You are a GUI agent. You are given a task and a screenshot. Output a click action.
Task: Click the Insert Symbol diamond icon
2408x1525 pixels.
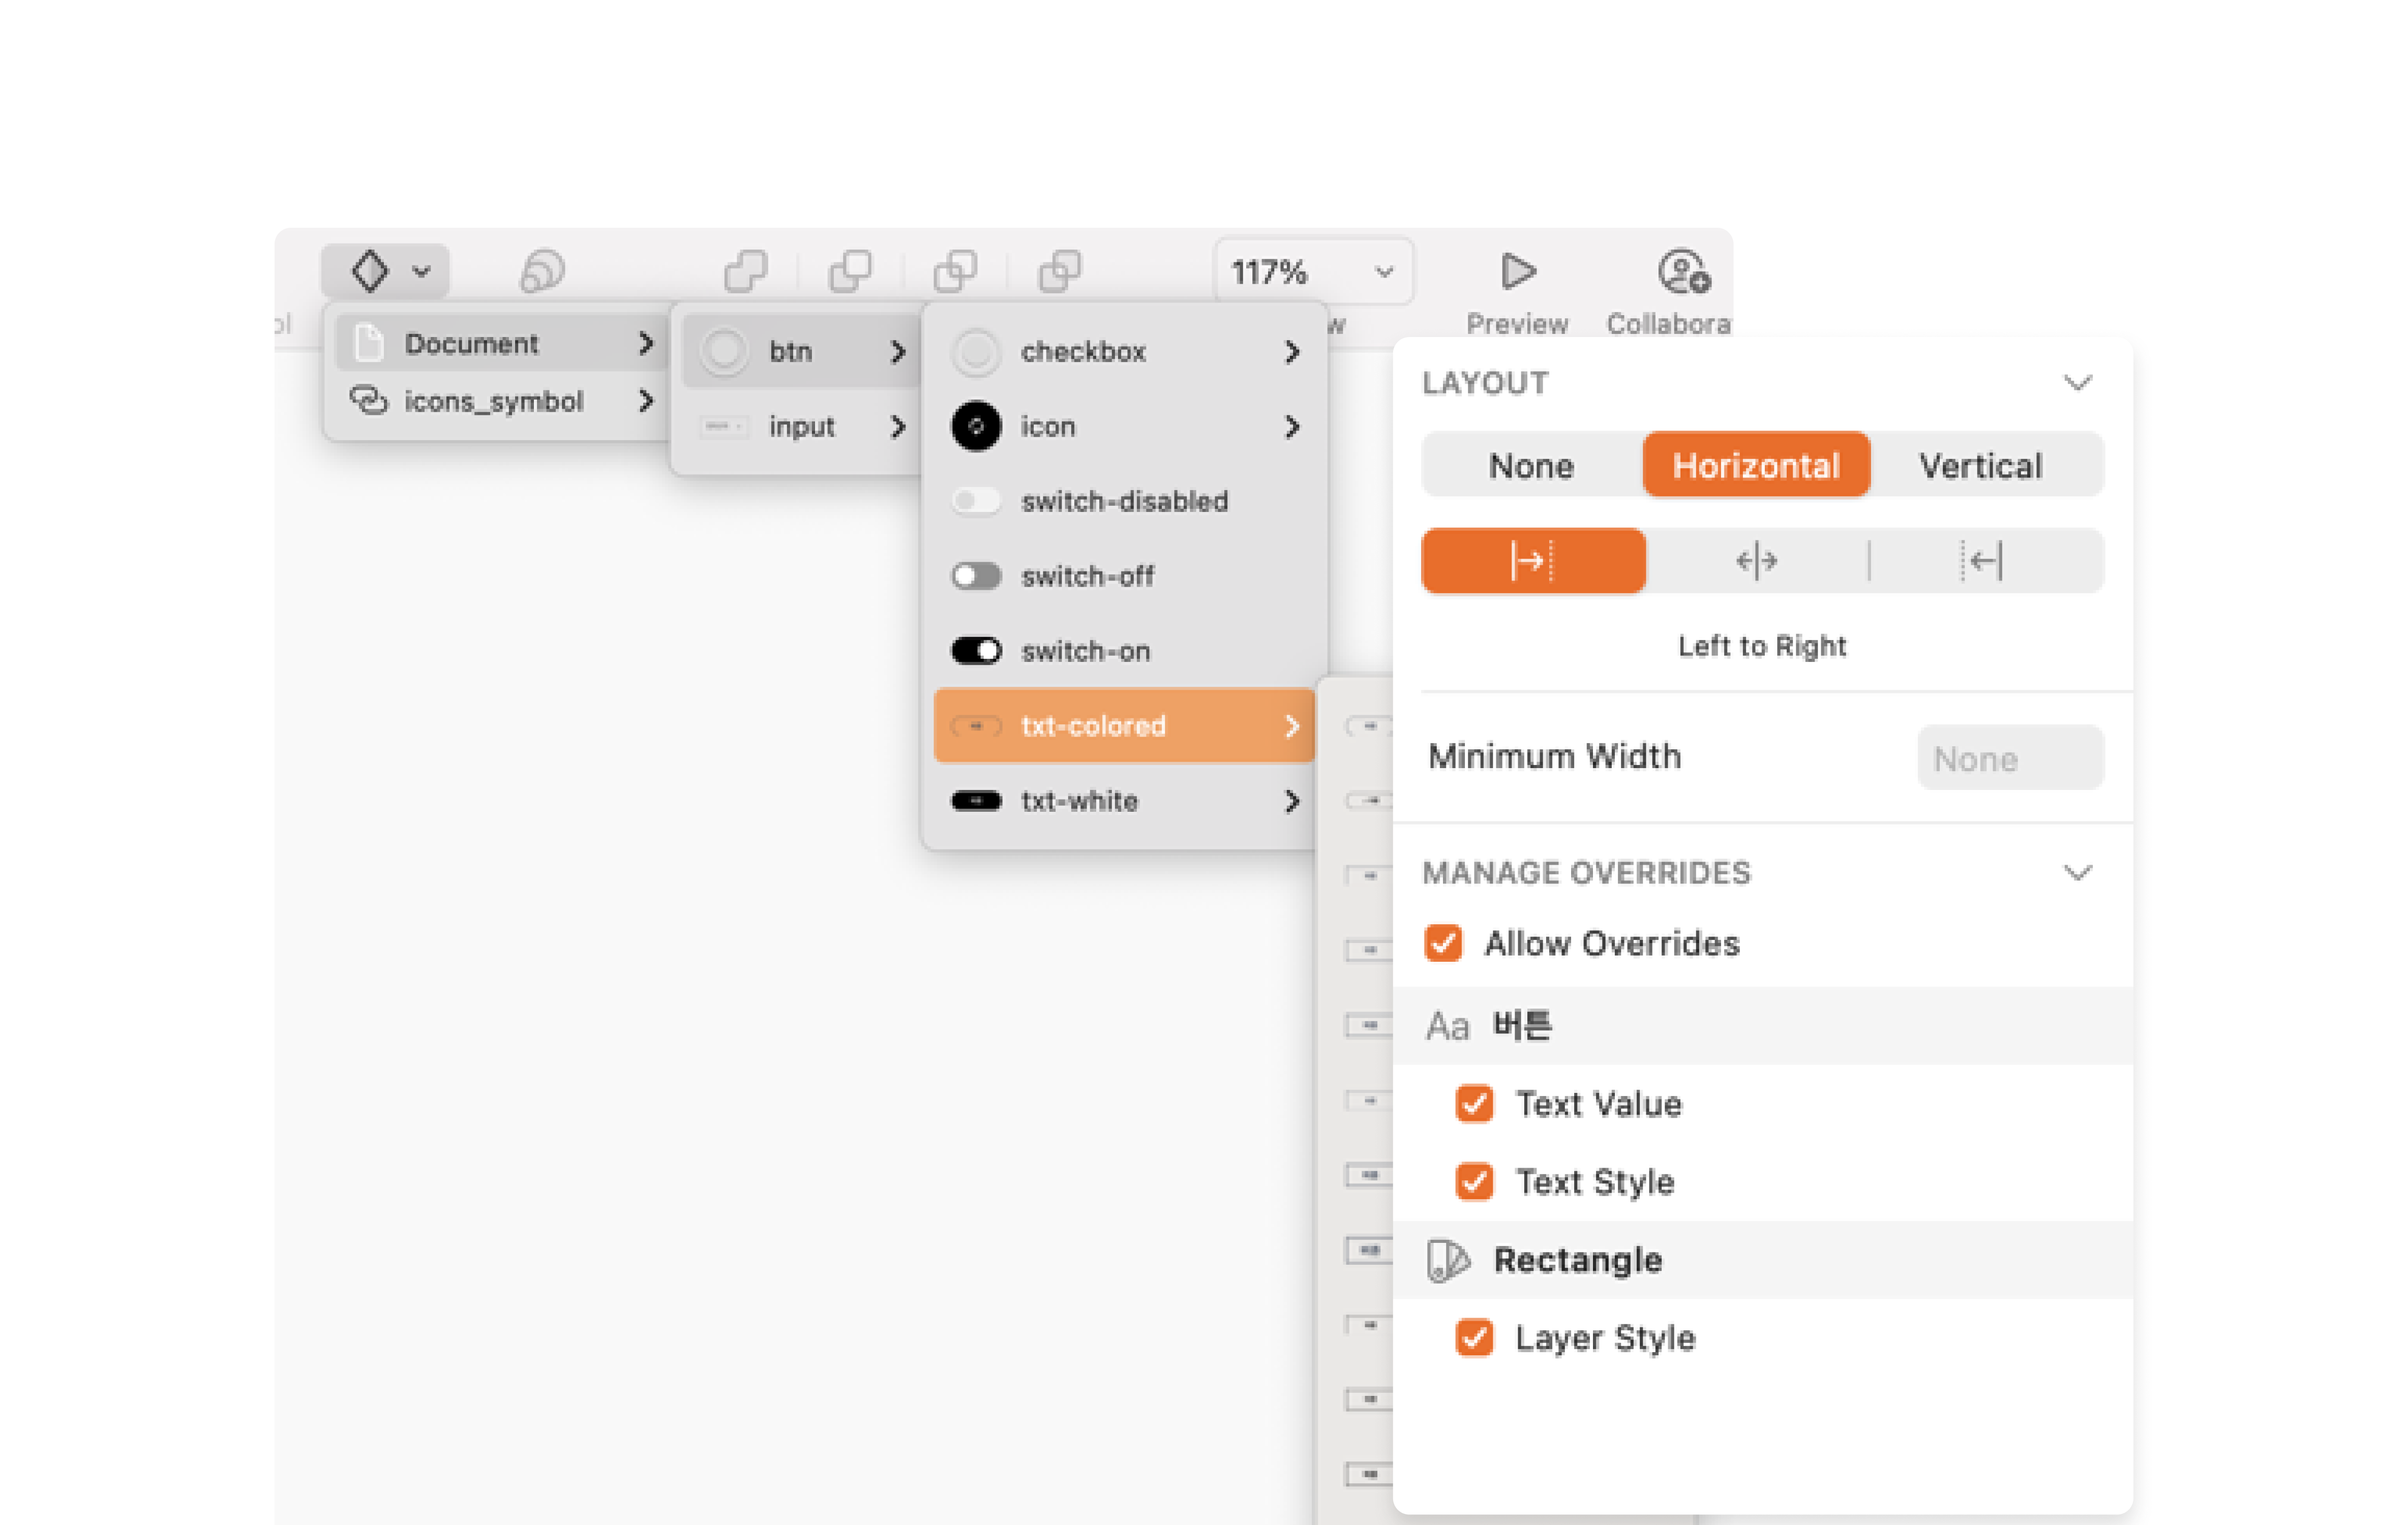[370, 270]
